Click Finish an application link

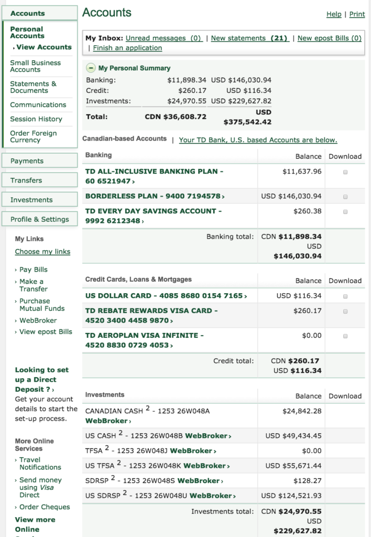click(x=127, y=48)
